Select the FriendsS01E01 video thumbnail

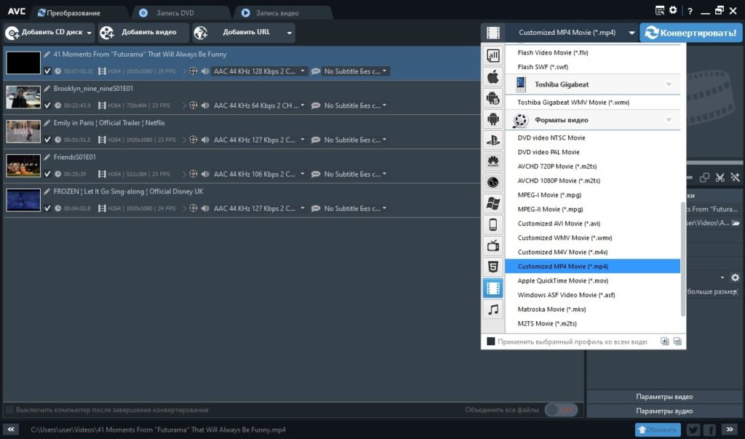(x=23, y=166)
